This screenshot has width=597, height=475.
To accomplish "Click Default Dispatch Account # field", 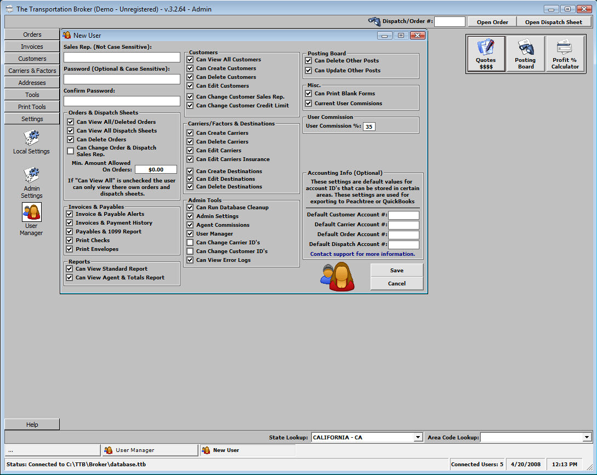I will 403,245.
